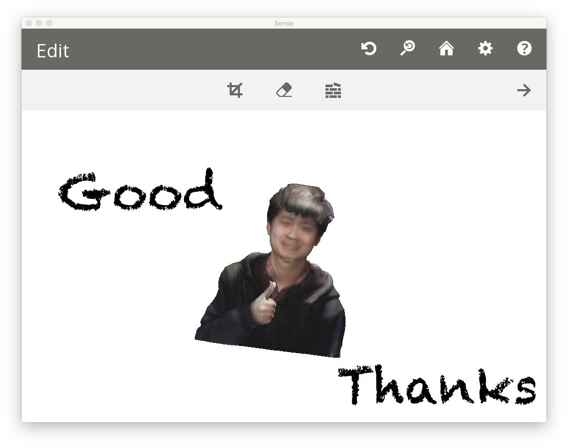
Task: Open the Help question mark
Action: [x=524, y=48]
